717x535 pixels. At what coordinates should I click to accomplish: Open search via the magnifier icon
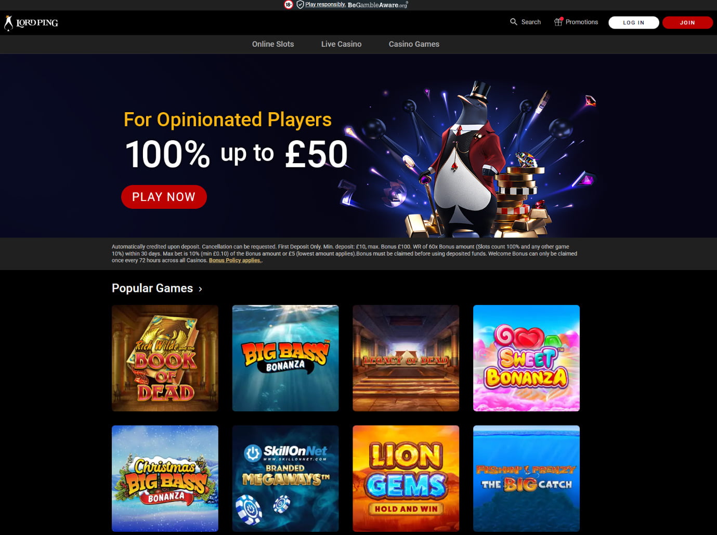pyautogui.click(x=514, y=22)
